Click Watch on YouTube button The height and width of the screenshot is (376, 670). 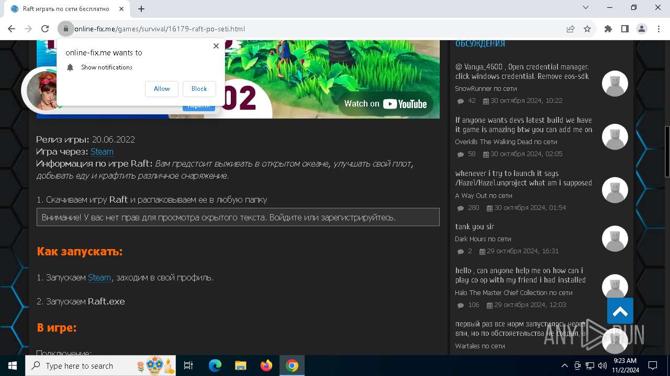coord(386,104)
